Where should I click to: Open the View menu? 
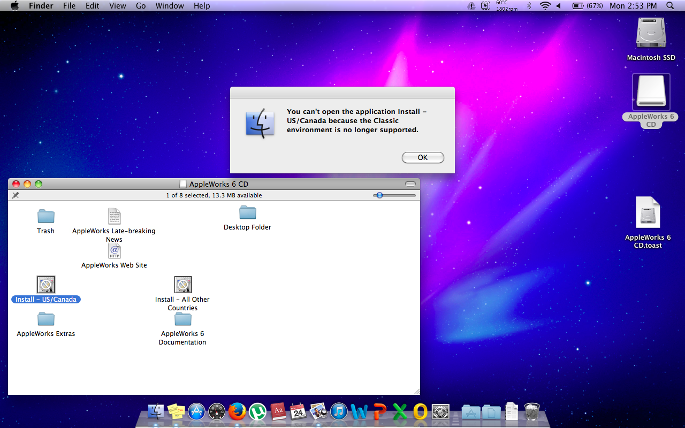[x=118, y=6]
